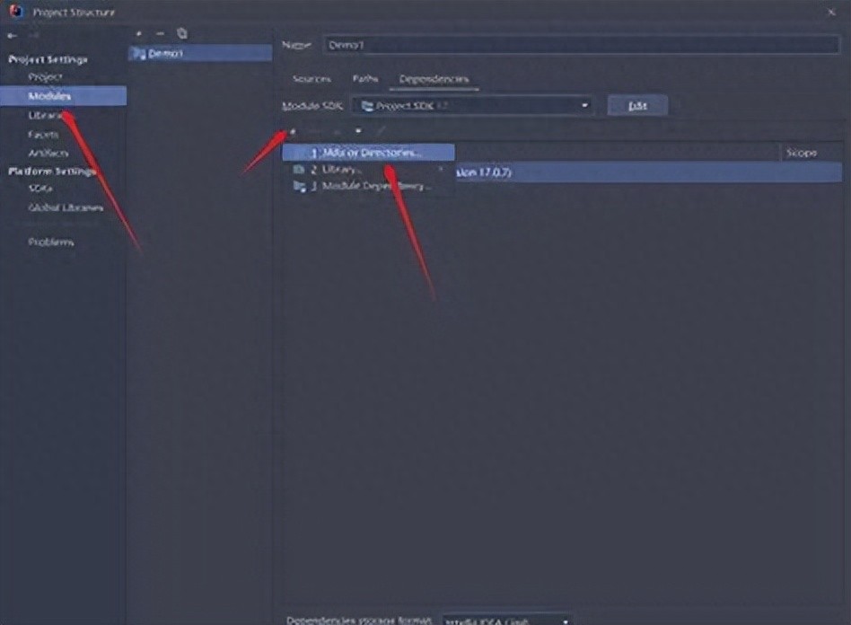The height and width of the screenshot is (625, 851).
Task: Open Project under Project Settings
Action: pos(45,77)
